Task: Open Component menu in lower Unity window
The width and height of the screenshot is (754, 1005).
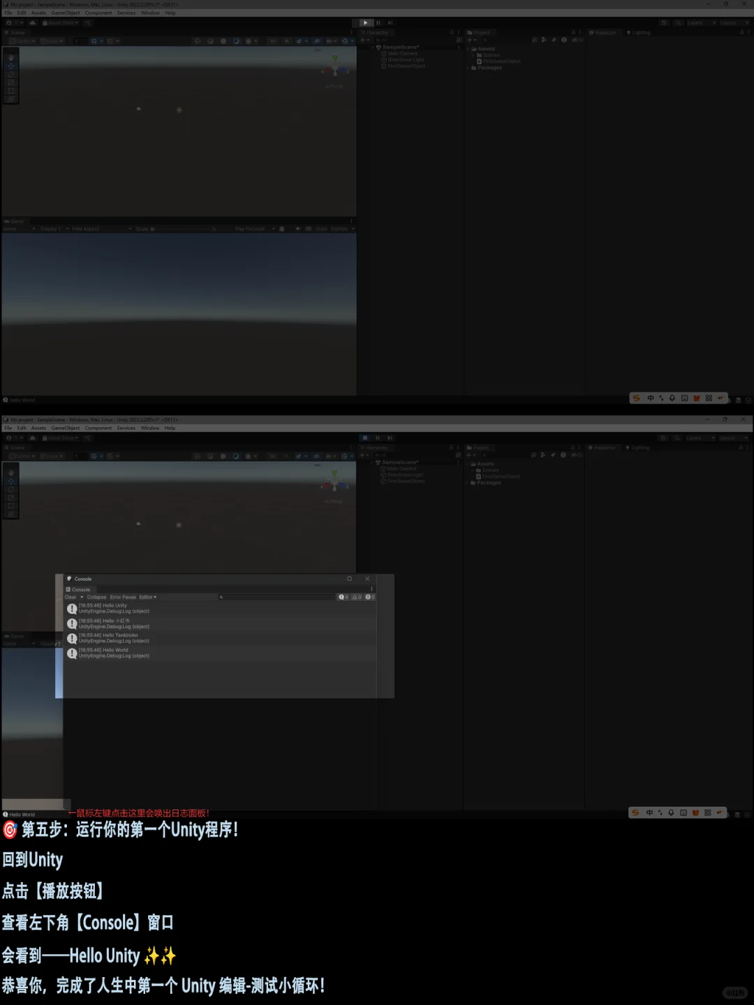Action: click(x=98, y=428)
